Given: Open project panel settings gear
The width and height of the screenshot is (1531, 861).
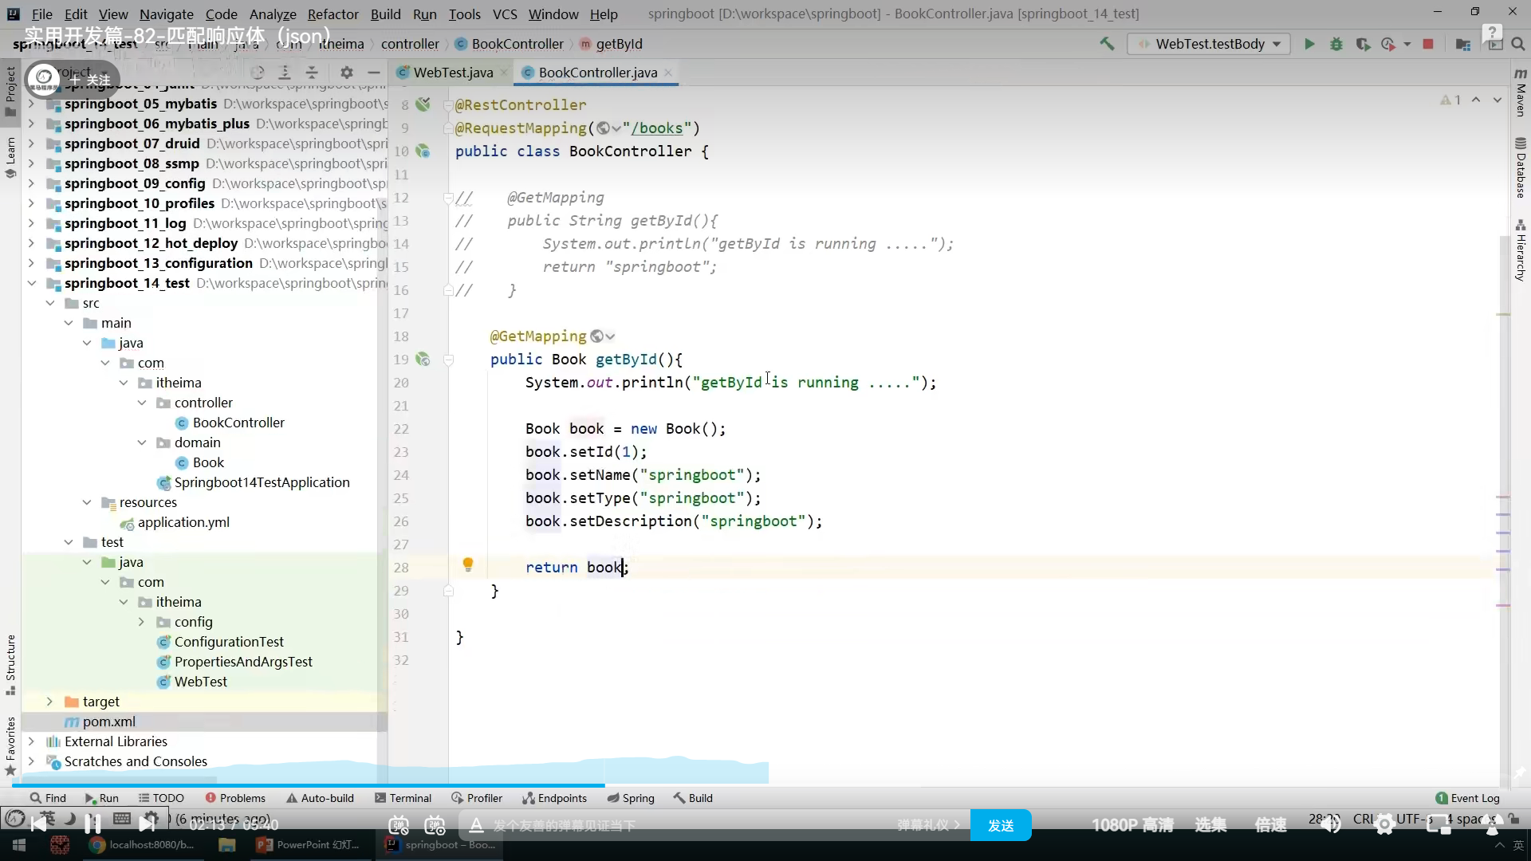Looking at the screenshot, I should (x=346, y=73).
